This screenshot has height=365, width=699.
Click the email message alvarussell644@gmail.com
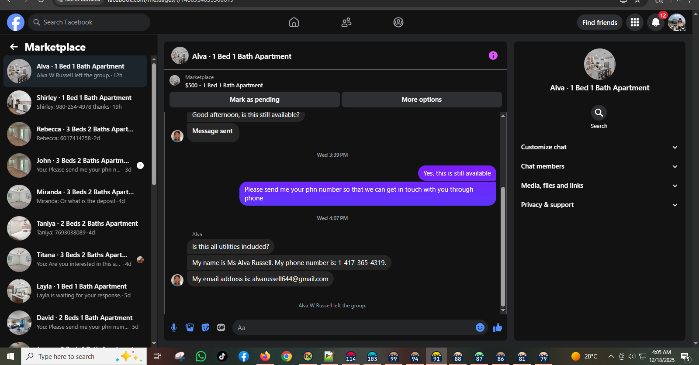[260, 279]
